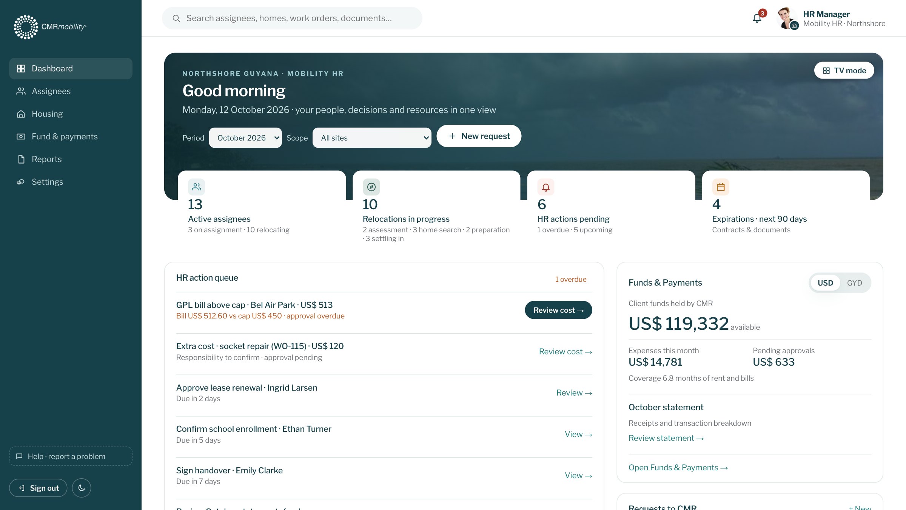Image resolution: width=906 pixels, height=510 pixels.
Task: Click the Expirations calendar icon
Action: [x=720, y=187]
